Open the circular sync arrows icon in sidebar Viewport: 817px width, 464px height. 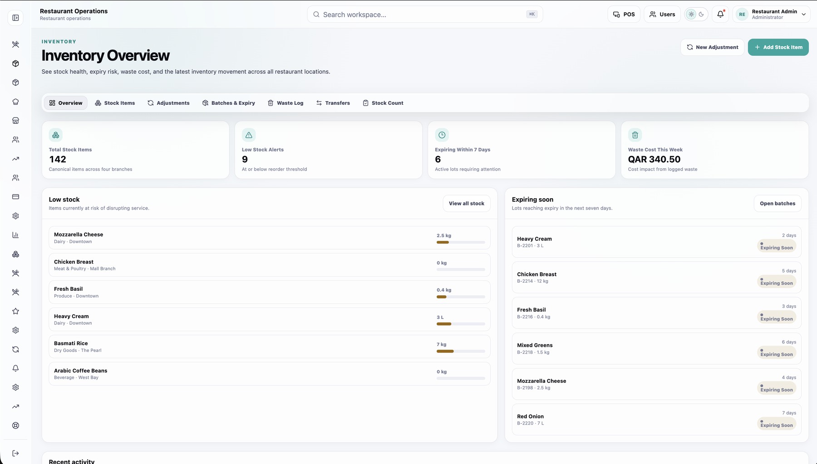coord(15,349)
